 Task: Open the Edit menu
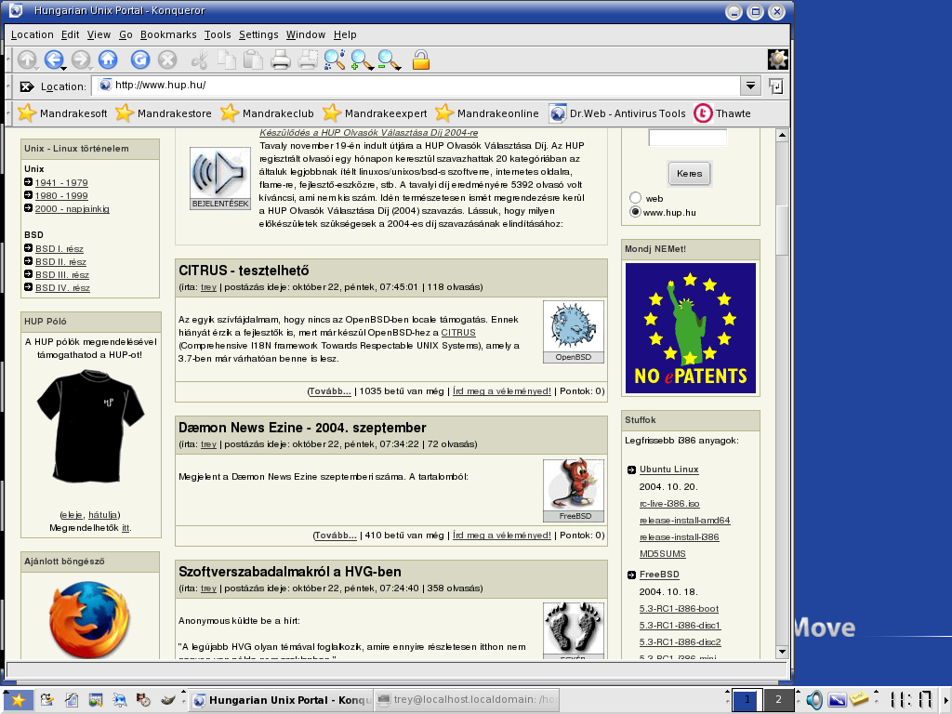pyautogui.click(x=70, y=34)
